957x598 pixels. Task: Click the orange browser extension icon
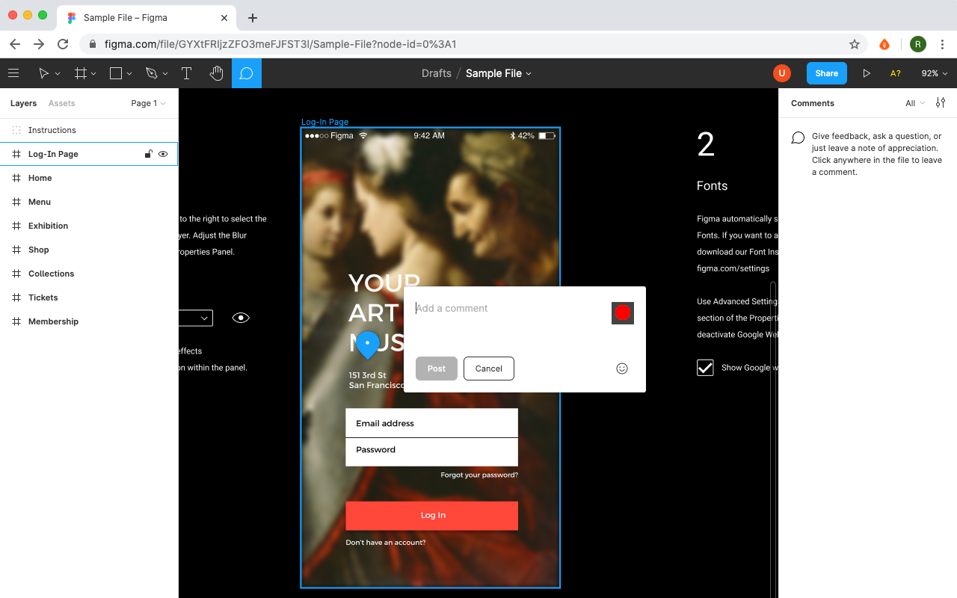tap(884, 44)
